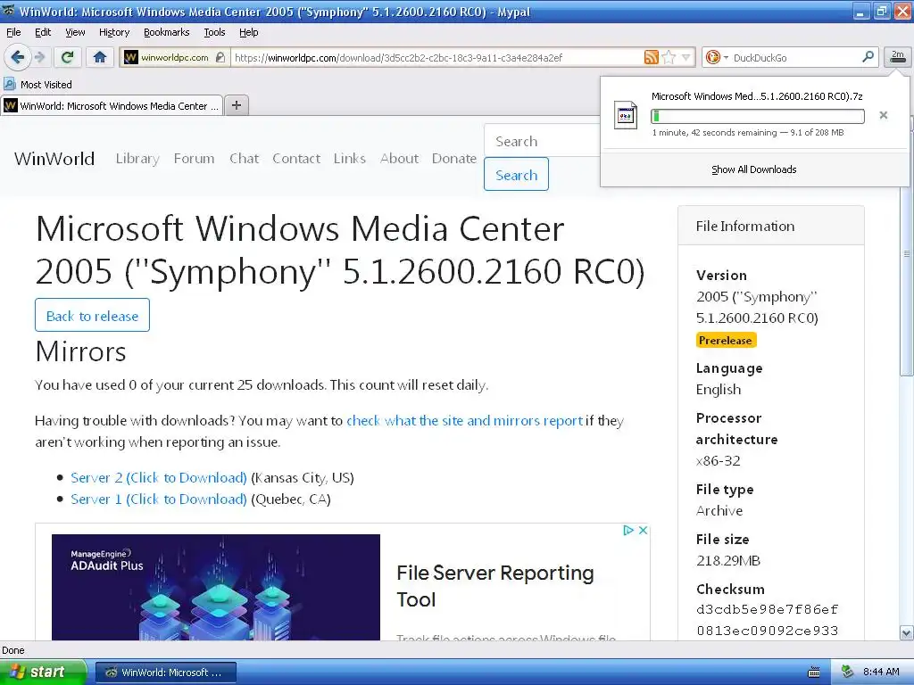Open the Help menu
Image resolution: width=914 pixels, height=685 pixels.
(x=248, y=32)
